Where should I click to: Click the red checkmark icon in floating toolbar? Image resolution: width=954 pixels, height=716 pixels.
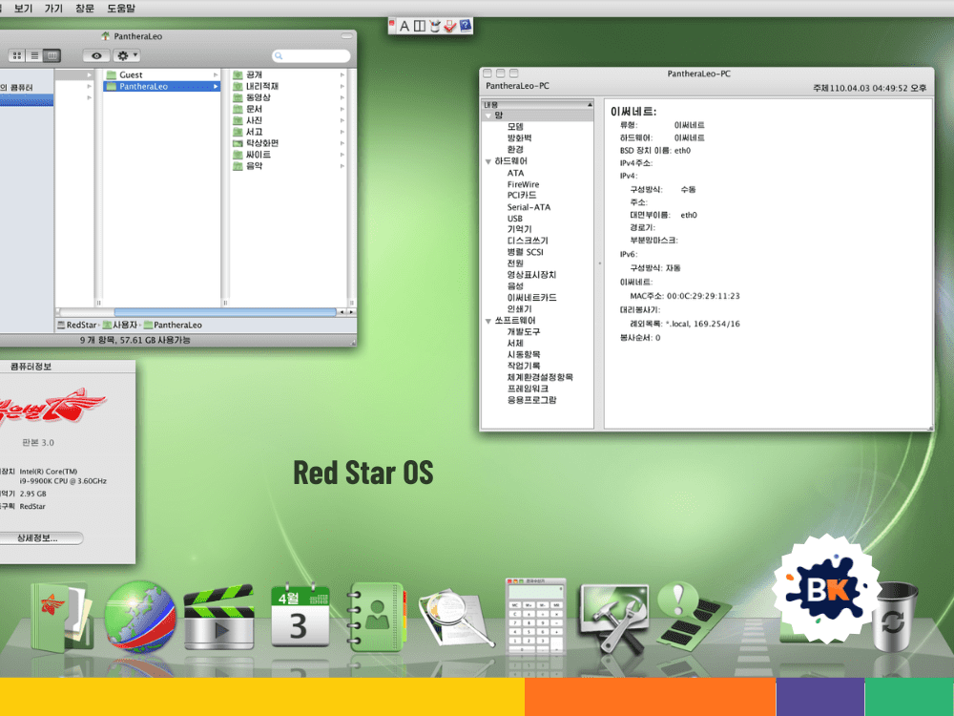tap(449, 26)
